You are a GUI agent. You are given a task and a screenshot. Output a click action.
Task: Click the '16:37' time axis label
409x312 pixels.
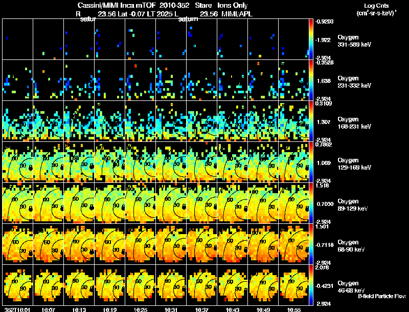tap(201, 309)
